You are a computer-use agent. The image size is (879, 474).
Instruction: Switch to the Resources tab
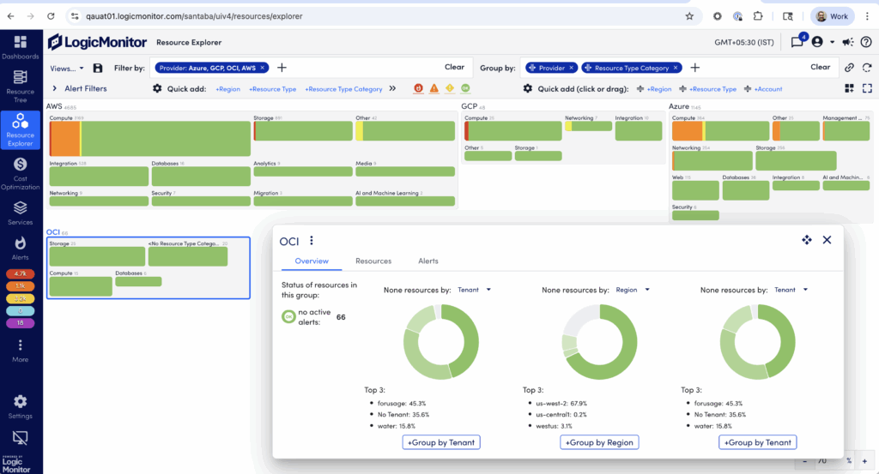point(373,261)
